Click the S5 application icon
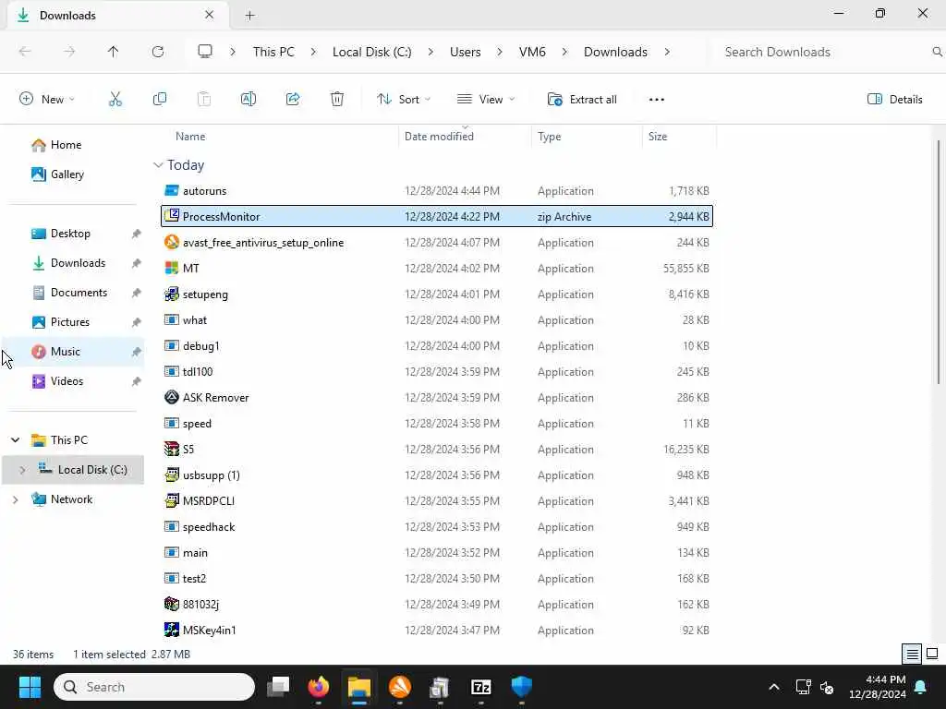946x709 pixels. 172,450
